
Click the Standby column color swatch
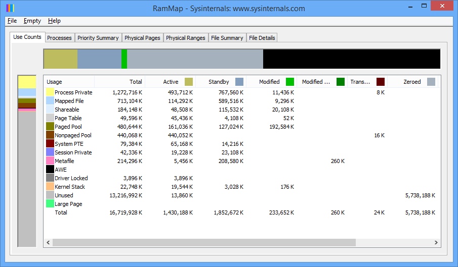(239, 82)
